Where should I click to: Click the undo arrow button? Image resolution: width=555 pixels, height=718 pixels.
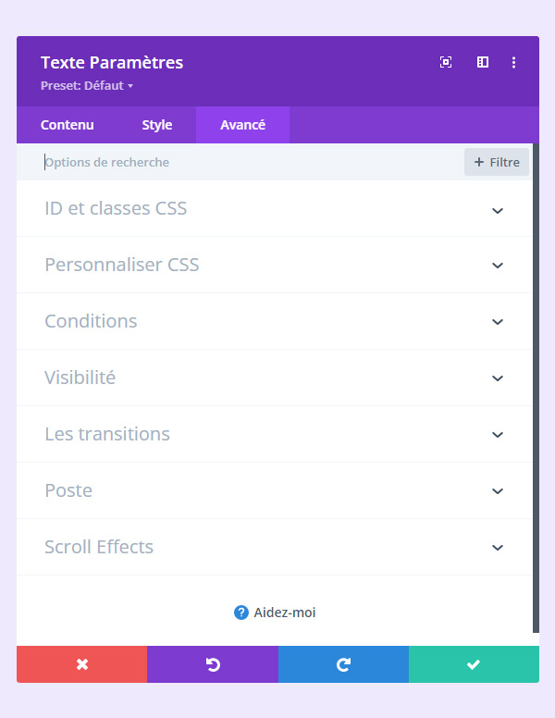213,664
